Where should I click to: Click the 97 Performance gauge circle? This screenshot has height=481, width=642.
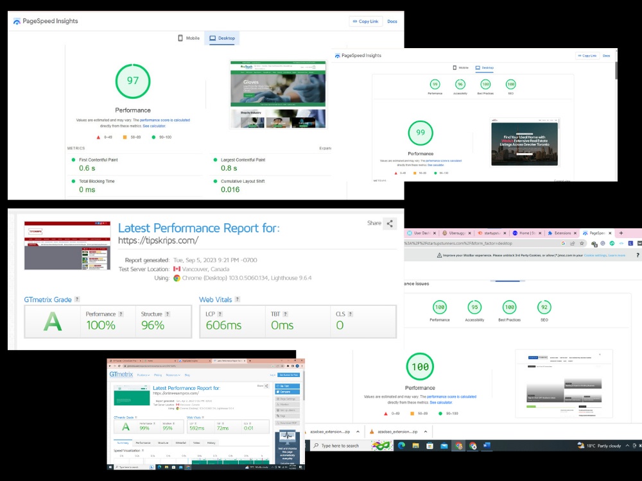coord(133,81)
